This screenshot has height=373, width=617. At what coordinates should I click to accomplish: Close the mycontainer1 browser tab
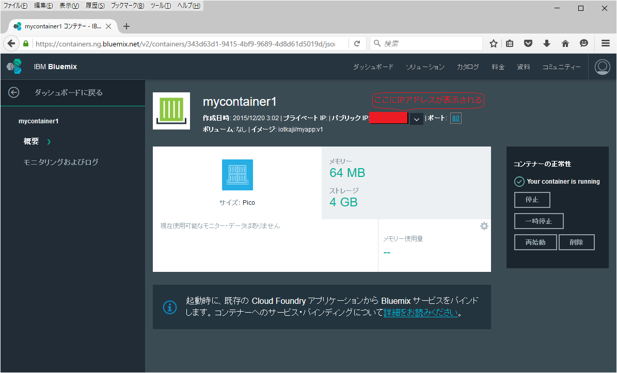tap(108, 26)
